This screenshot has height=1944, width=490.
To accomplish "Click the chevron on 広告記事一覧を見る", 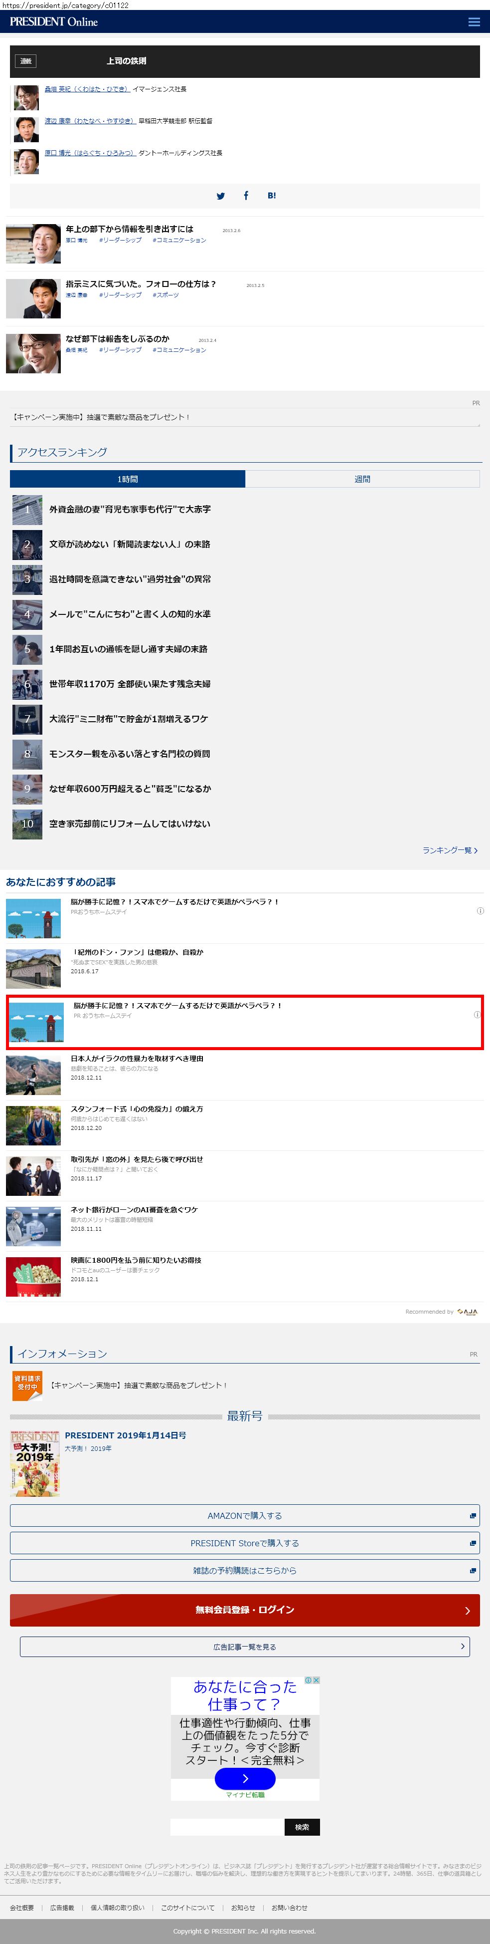I will (x=462, y=1646).
